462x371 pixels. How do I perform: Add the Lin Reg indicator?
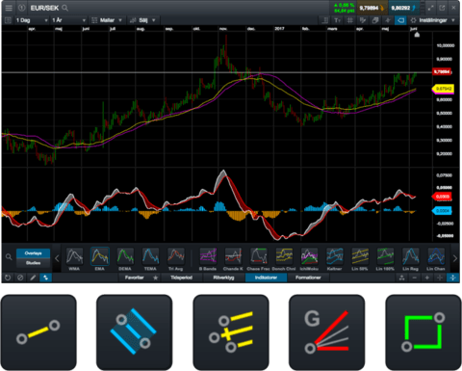coord(411,259)
